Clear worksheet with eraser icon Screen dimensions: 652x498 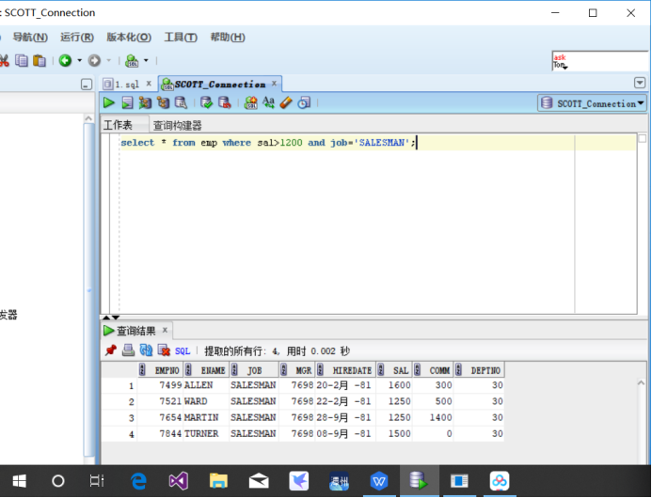[286, 102]
